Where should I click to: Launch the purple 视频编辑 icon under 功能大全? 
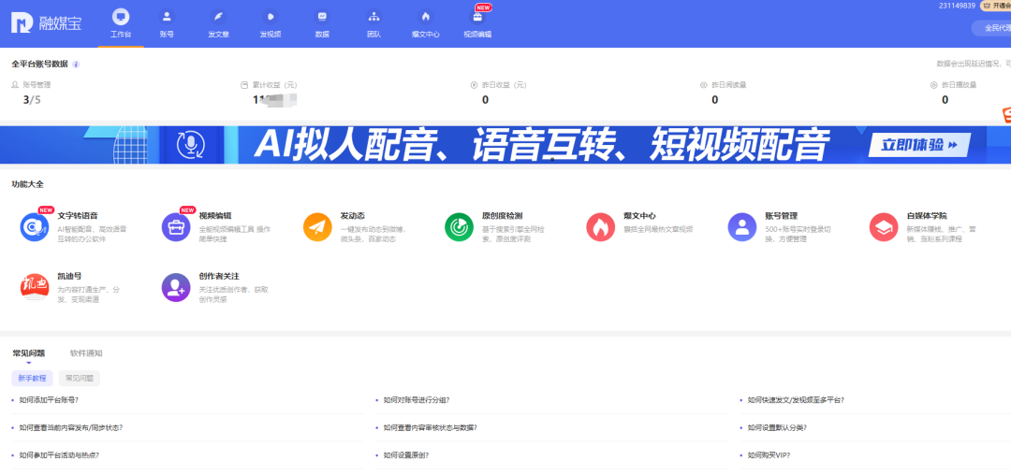[176, 227]
